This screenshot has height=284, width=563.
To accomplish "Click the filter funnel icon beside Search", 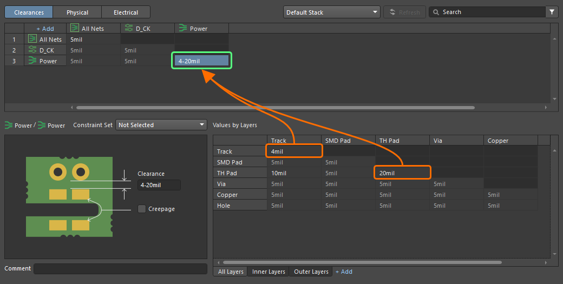I will click(552, 12).
